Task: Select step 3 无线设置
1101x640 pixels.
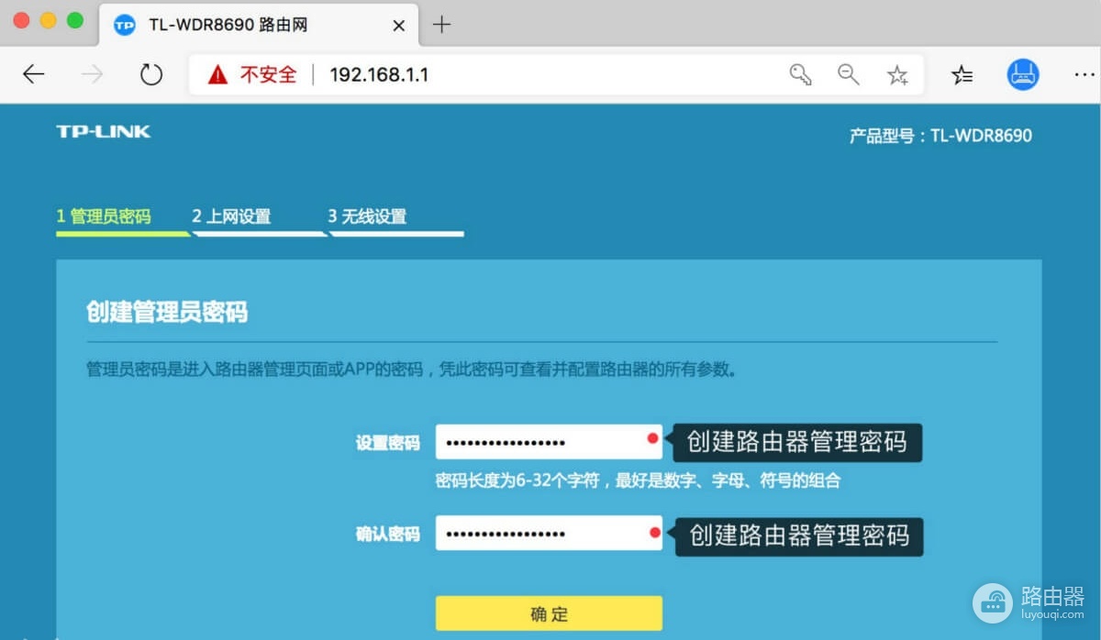Action: point(367,217)
